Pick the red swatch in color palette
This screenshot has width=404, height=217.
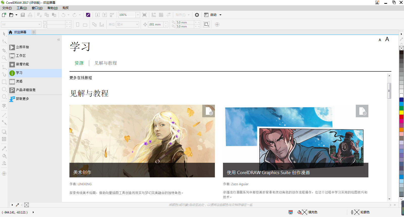click(x=401, y=117)
